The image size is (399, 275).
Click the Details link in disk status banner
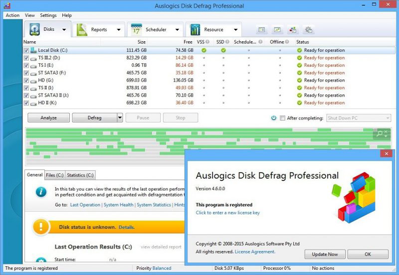point(127,227)
